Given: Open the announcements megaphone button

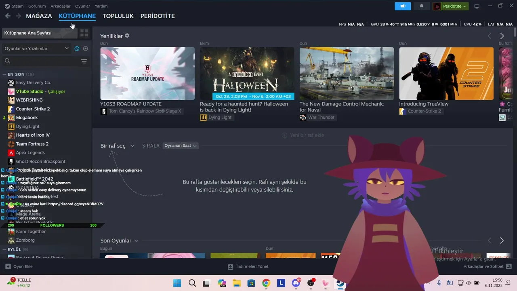Looking at the screenshot, I should [x=403, y=6].
